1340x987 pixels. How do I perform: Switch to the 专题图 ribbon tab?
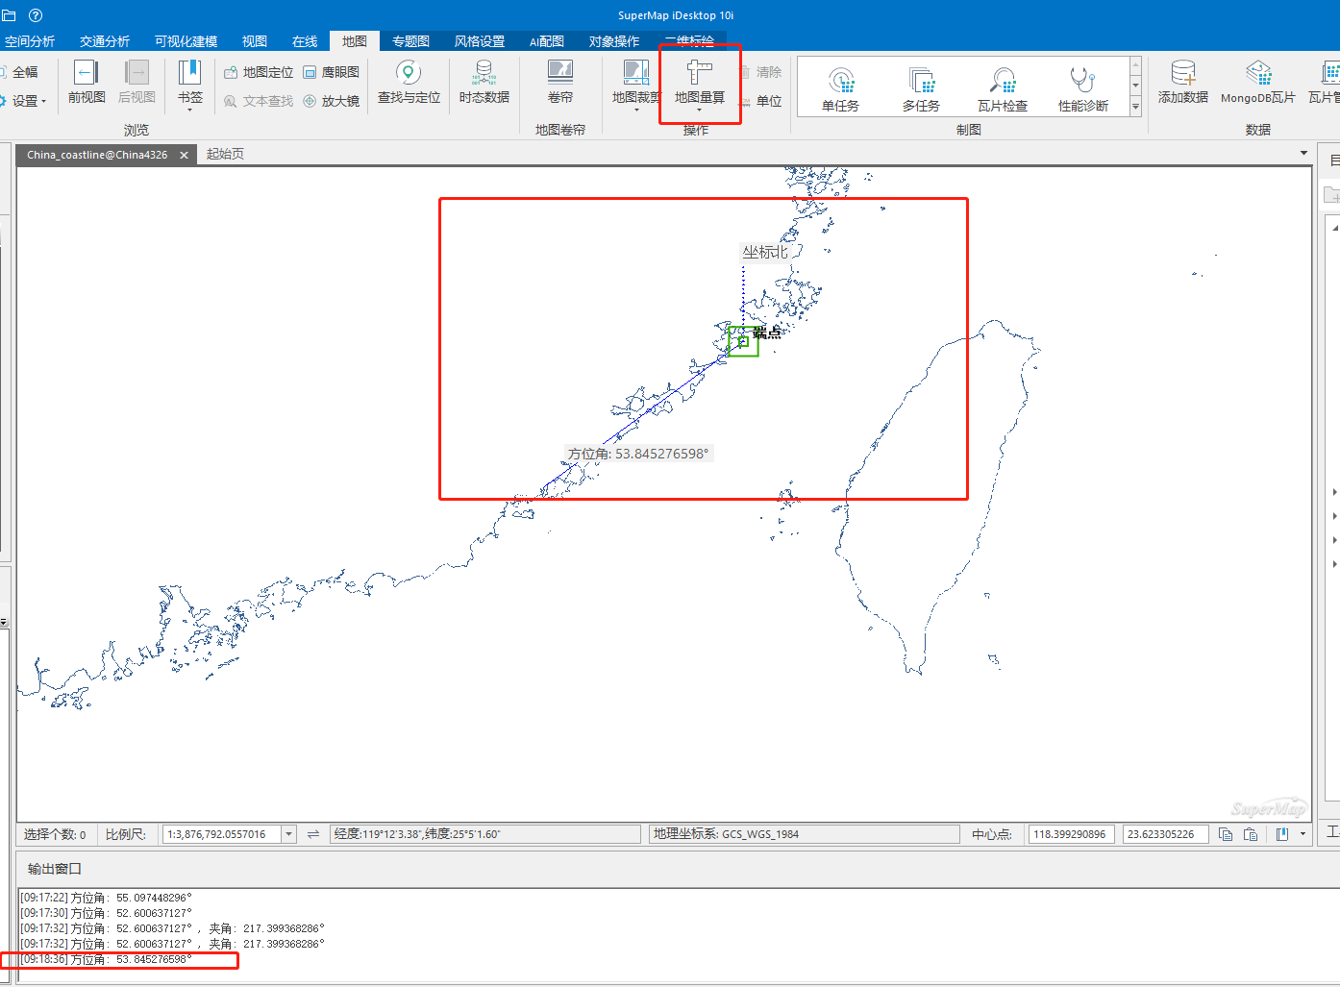[x=410, y=41]
